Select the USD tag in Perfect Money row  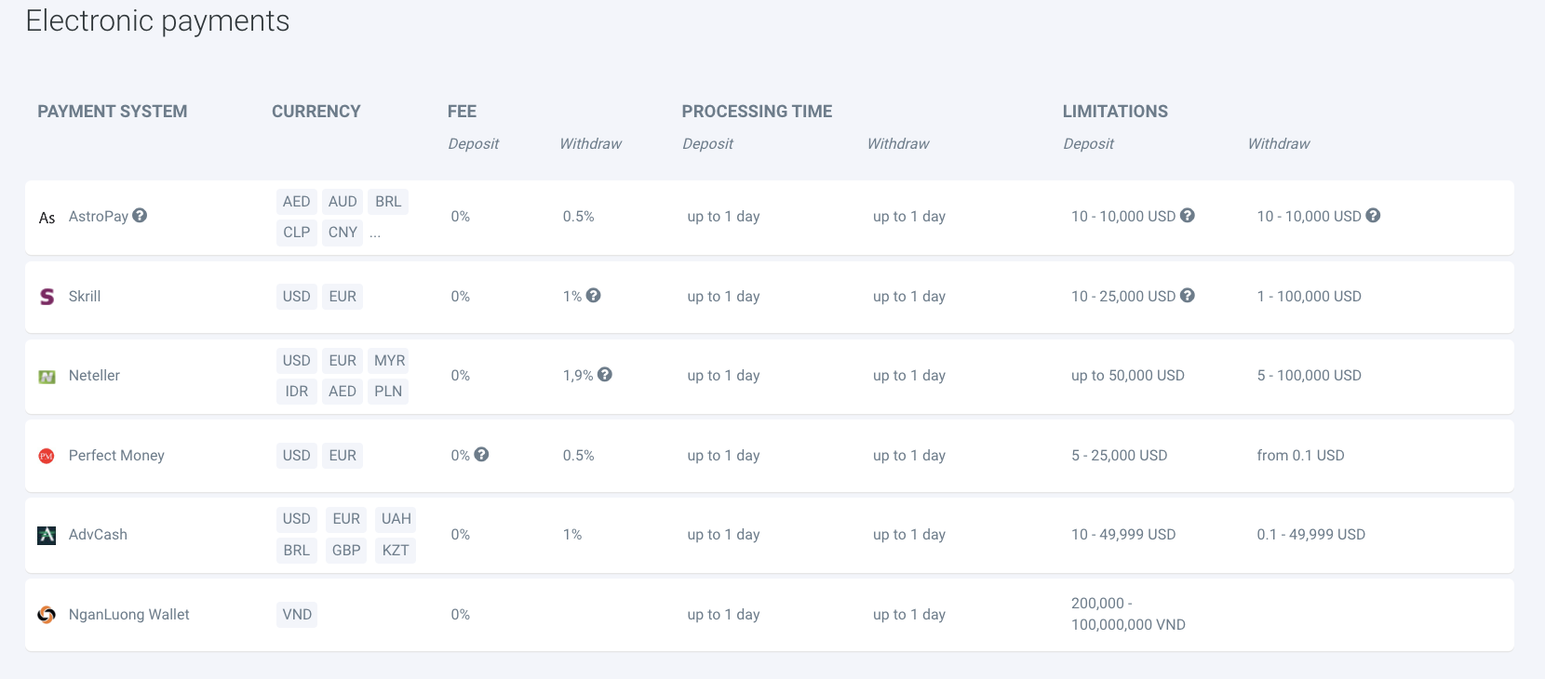(297, 456)
